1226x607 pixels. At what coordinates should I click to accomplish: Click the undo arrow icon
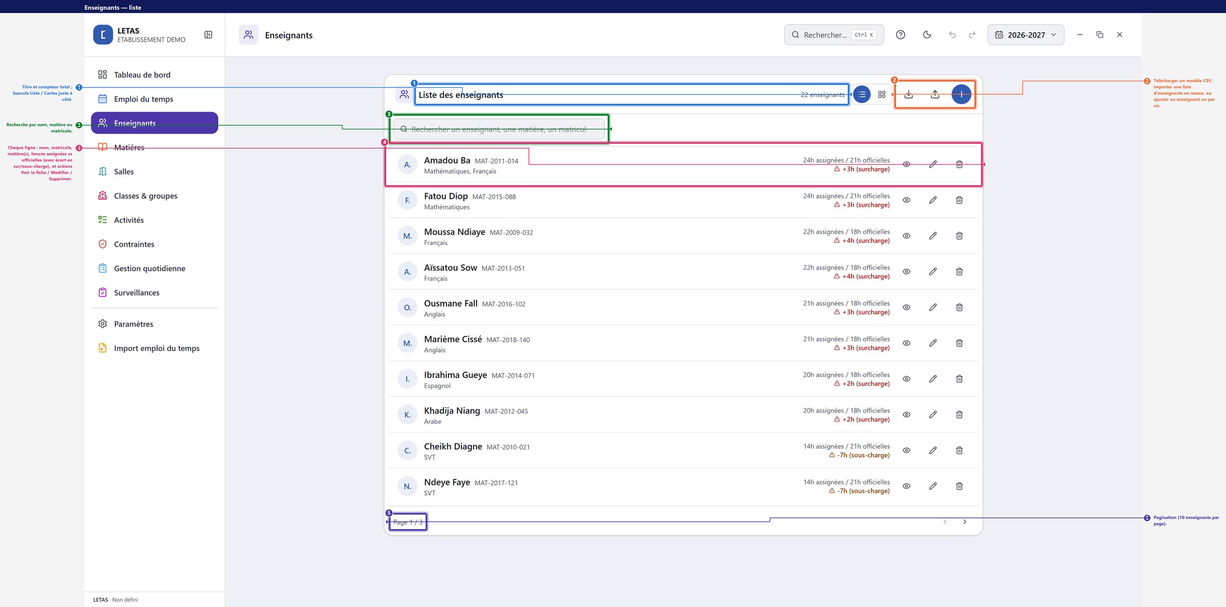pyautogui.click(x=952, y=35)
